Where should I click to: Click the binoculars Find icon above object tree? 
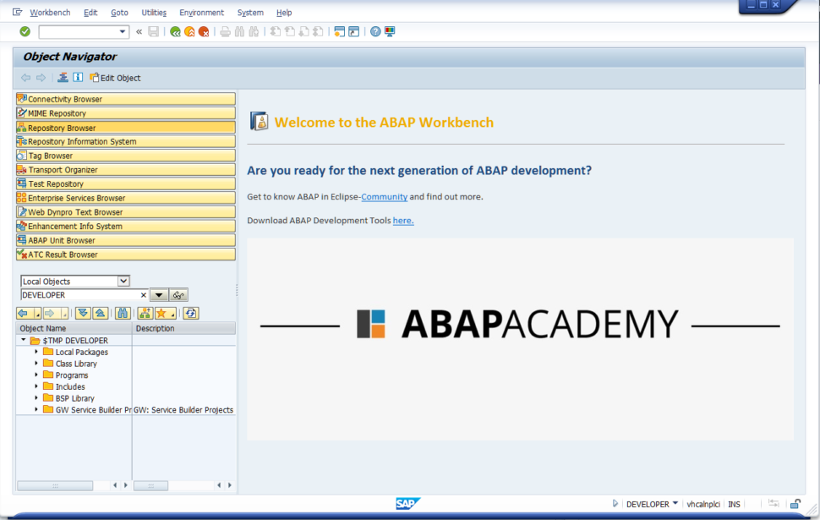pos(123,314)
